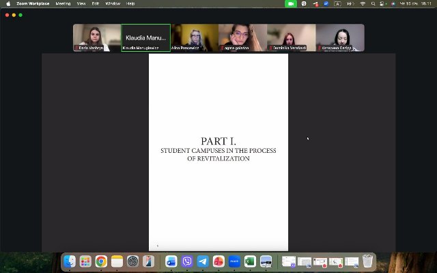Expand the Window menu
Viewport: 437px width, 273px height.
113,3
